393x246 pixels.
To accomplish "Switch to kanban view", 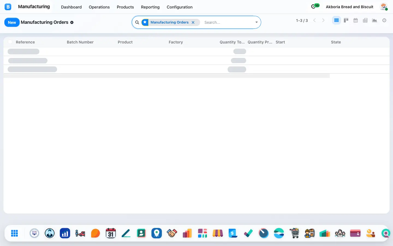I will [346, 20].
